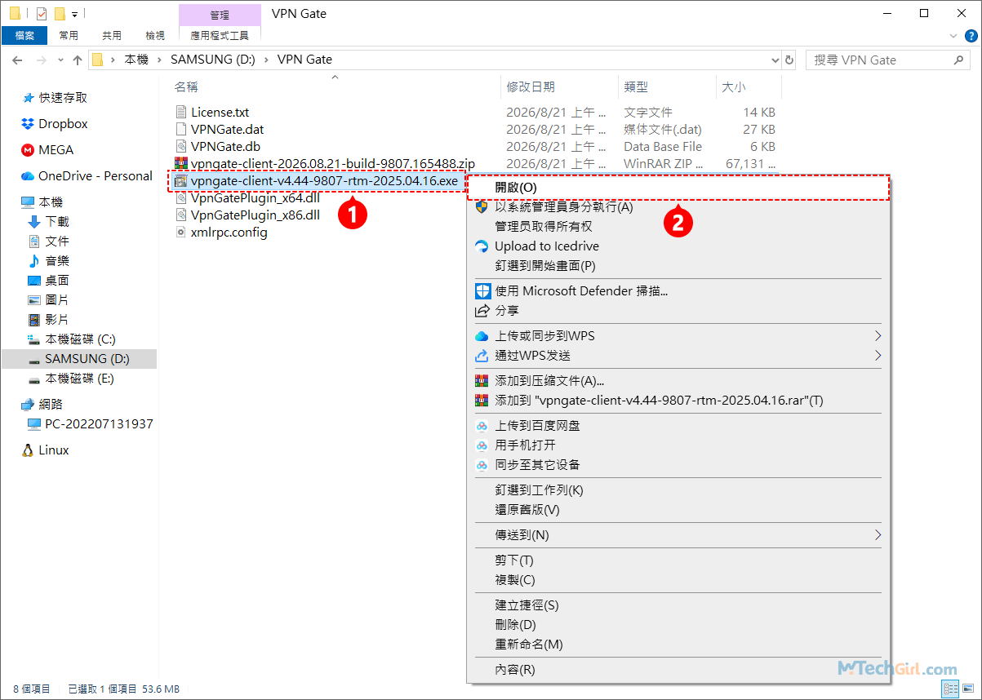Sort by the 修改日期 column header
This screenshot has height=700, width=982.
click(x=531, y=86)
